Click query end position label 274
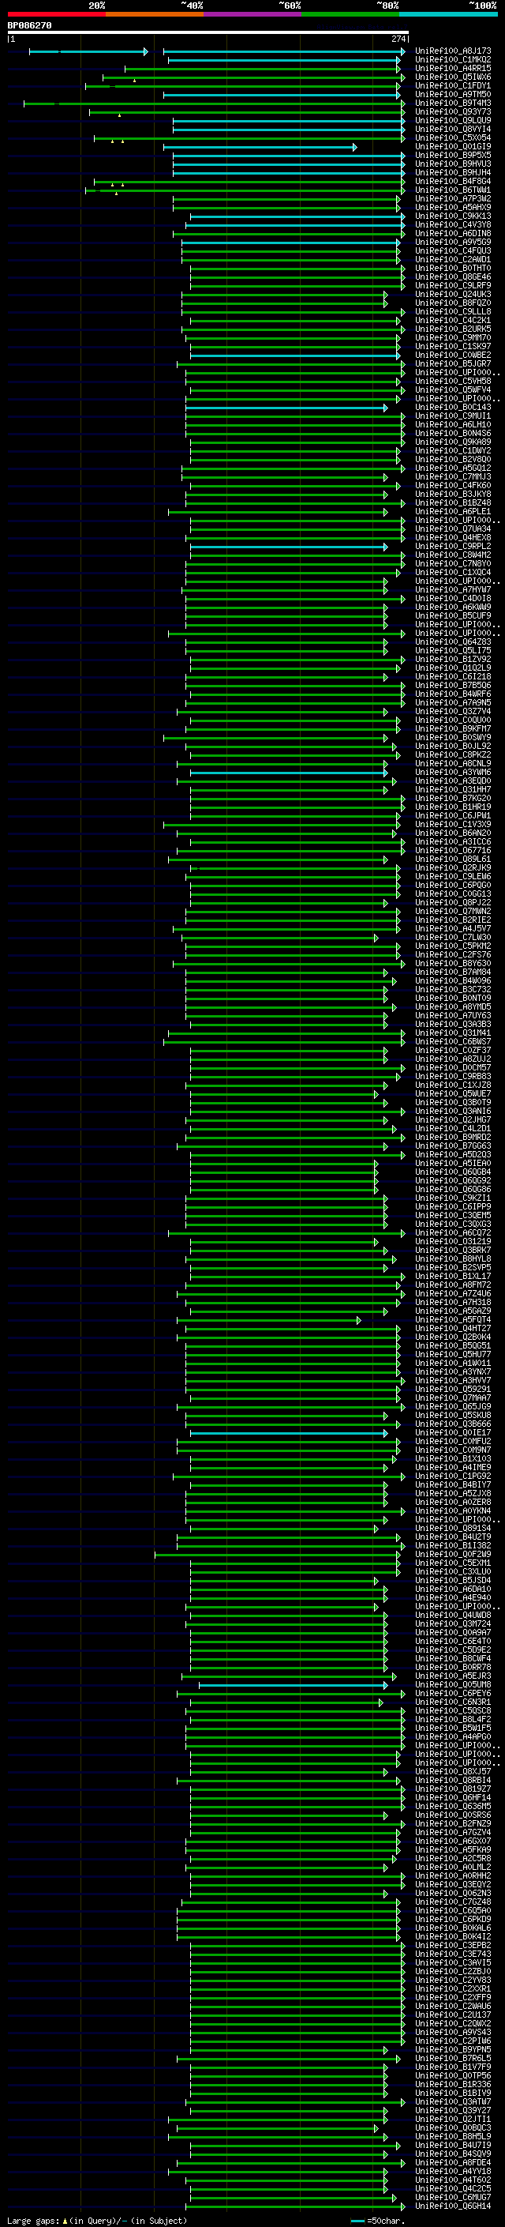This screenshot has width=505, height=2227. click(x=398, y=39)
